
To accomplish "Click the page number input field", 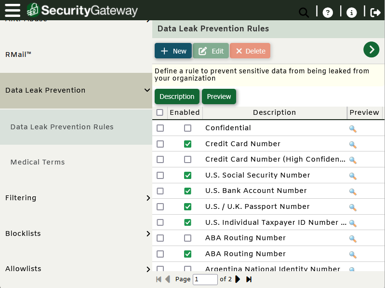I will [x=205, y=279].
